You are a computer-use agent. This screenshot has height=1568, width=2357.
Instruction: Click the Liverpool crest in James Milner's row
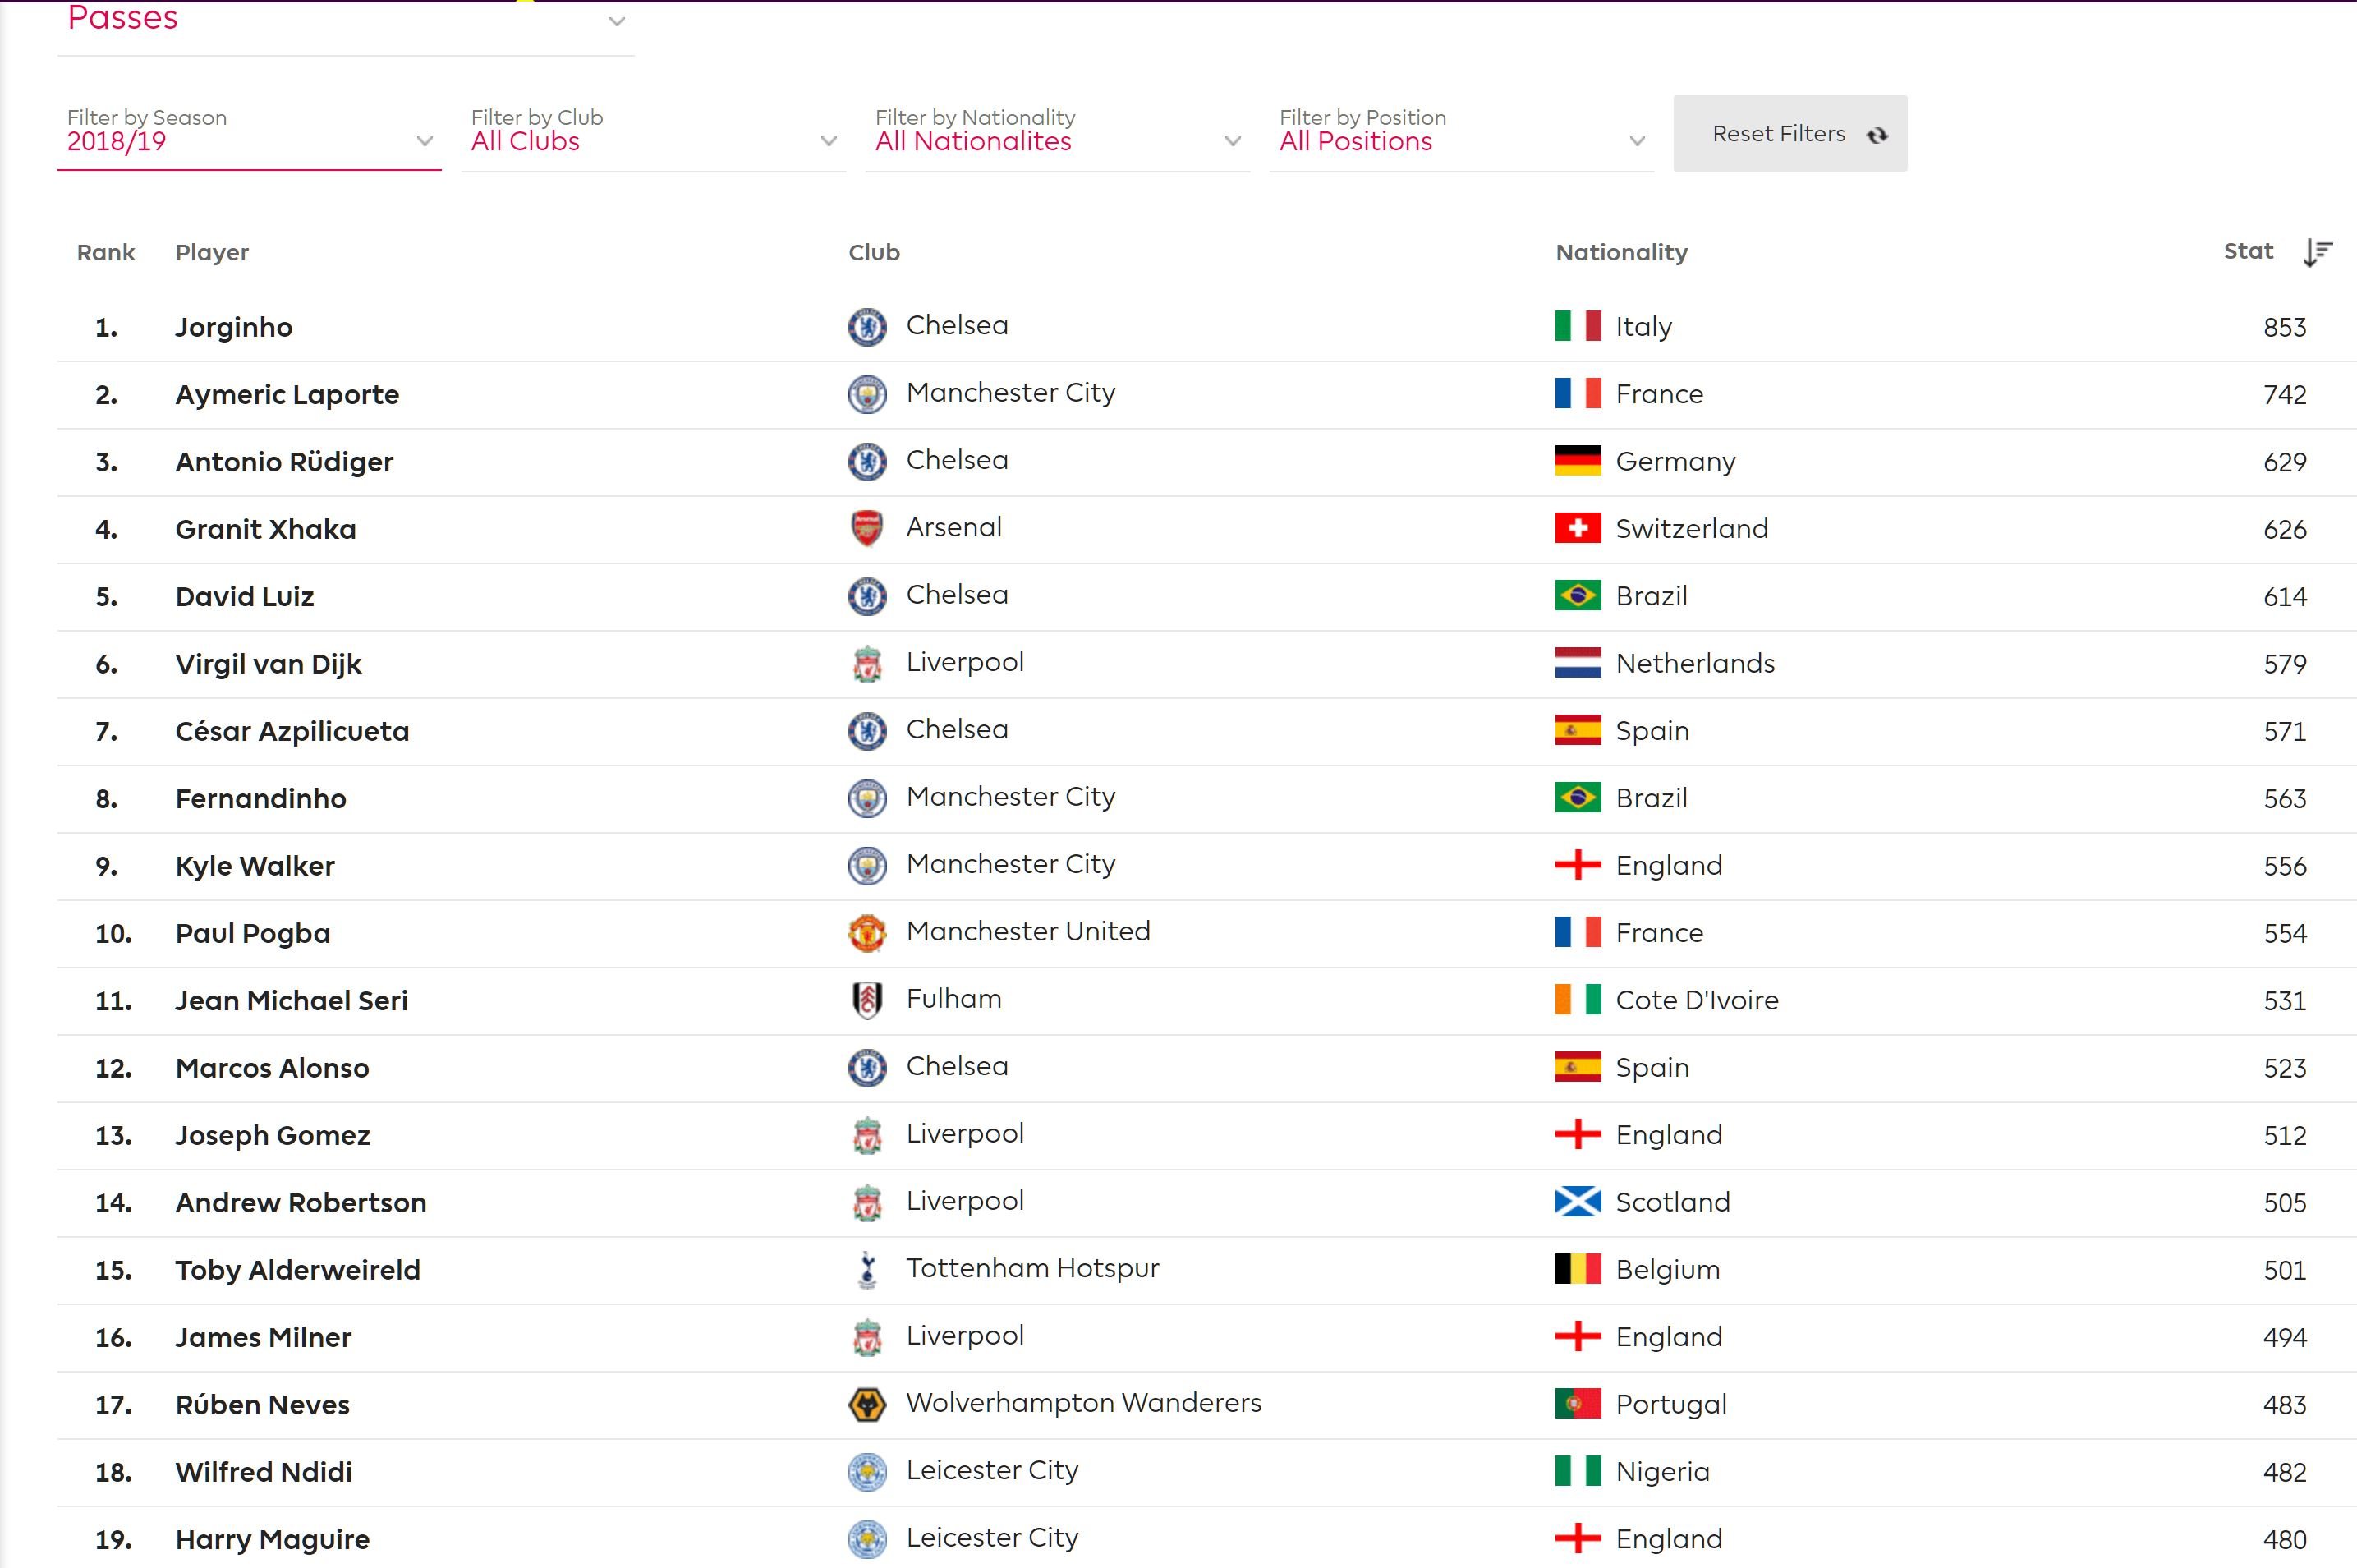click(x=866, y=1337)
